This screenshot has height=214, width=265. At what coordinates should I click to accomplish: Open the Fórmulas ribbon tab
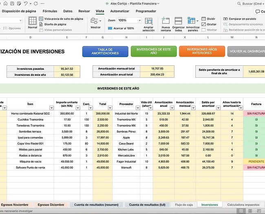[x=50, y=11]
